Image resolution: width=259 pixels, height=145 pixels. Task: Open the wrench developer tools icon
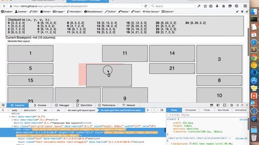coord(199,6)
